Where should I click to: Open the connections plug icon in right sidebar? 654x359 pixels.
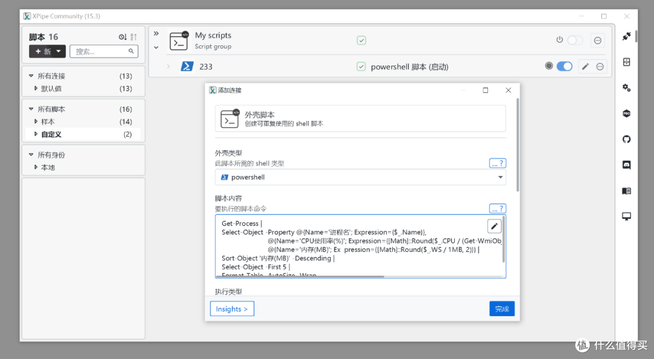627,36
